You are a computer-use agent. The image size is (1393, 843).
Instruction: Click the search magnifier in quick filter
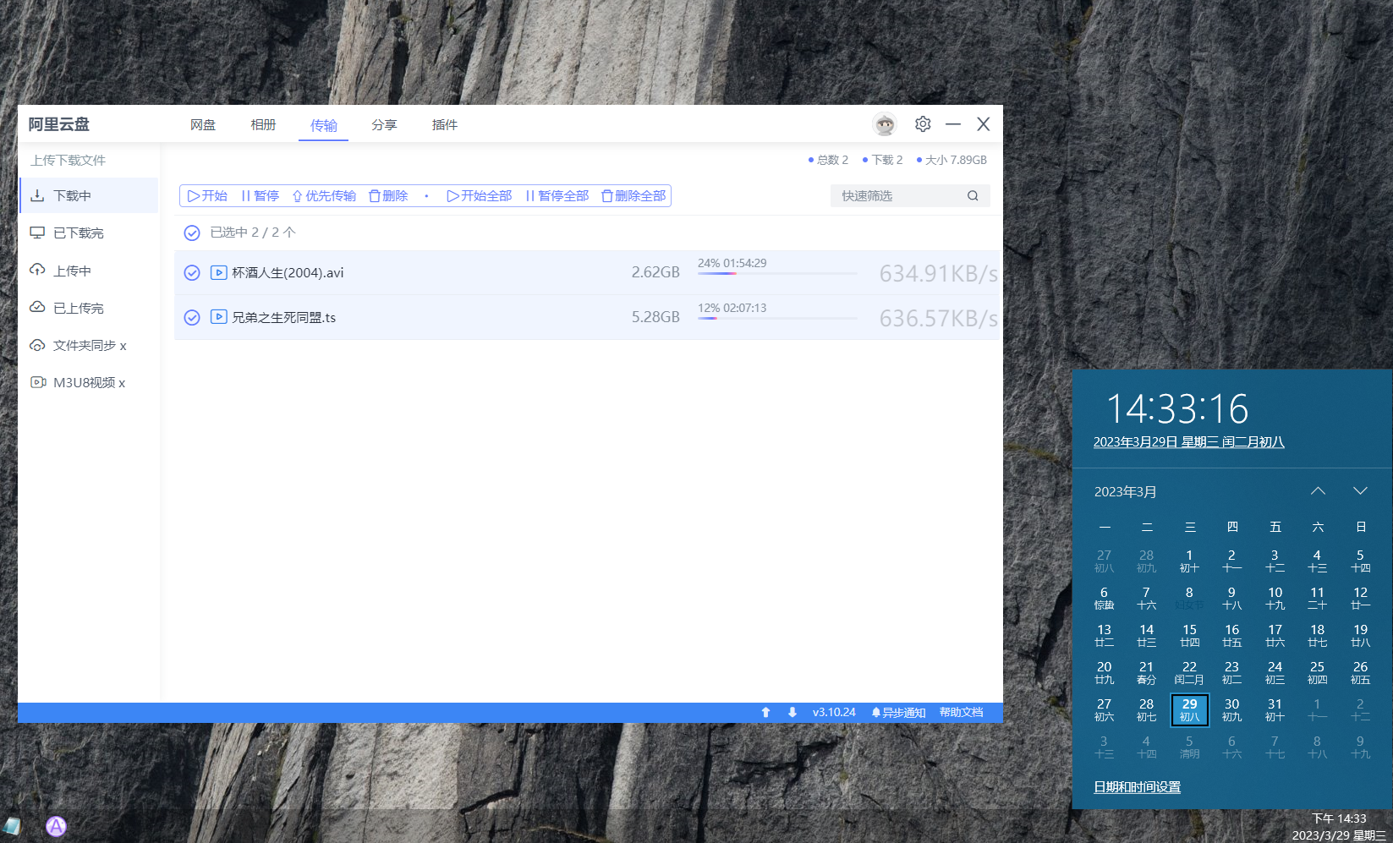coord(973,196)
